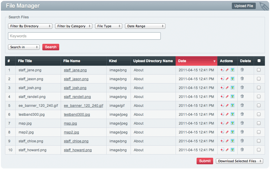Open the staff_jane.png file name link
This screenshot has height=169, width=270.
click(x=75, y=70)
